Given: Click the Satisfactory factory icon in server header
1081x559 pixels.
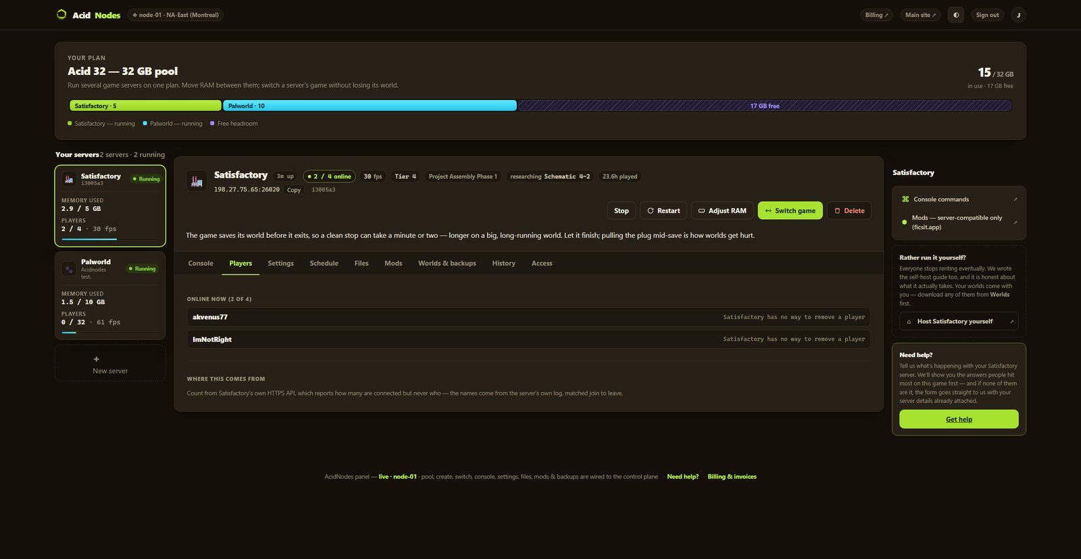Looking at the screenshot, I should pos(197,180).
